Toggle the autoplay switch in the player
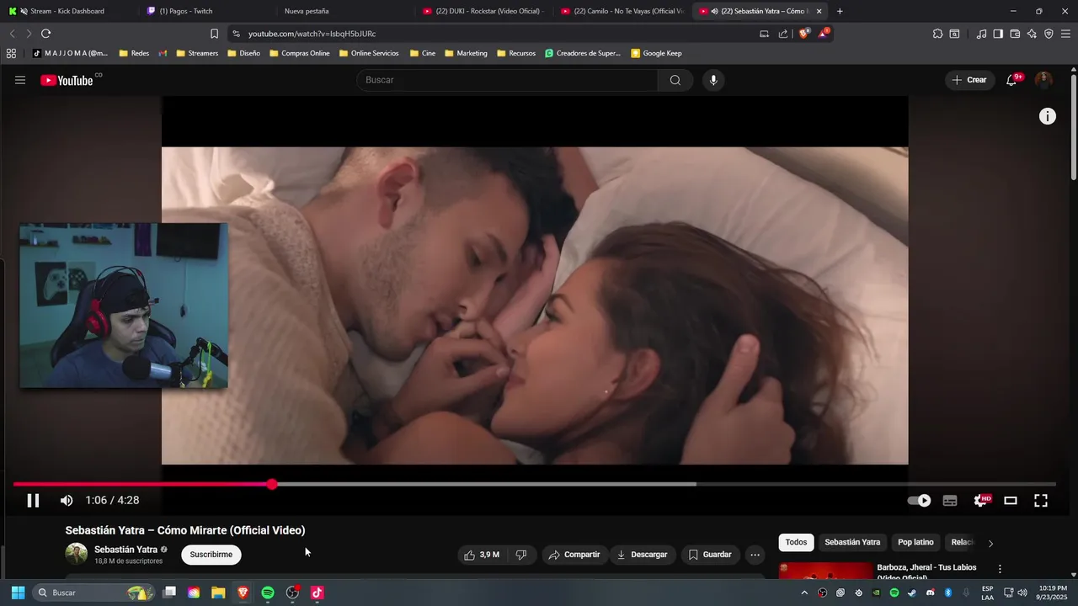The height and width of the screenshot is (606, 1078). click(x=919, y=500)
